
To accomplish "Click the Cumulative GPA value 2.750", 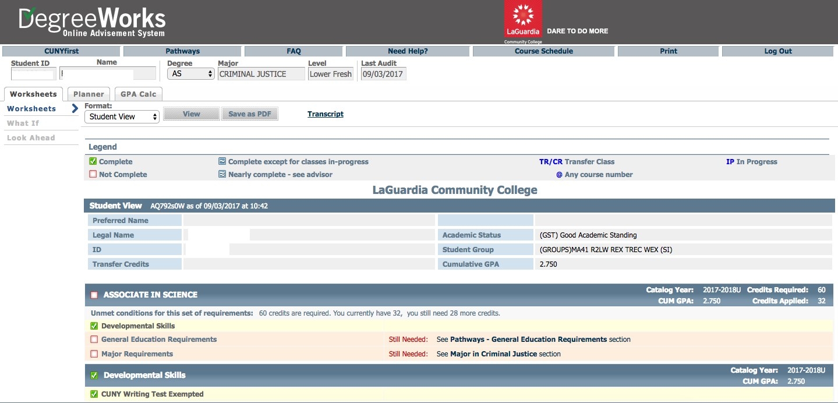I will click(x=549, y=264).
